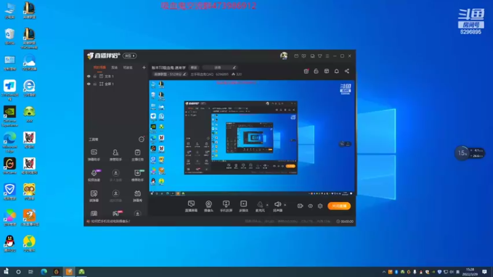Viewport: 493px width, 277px height.
Task: Lock the 全屏 1 source
Action: (95, 84)
